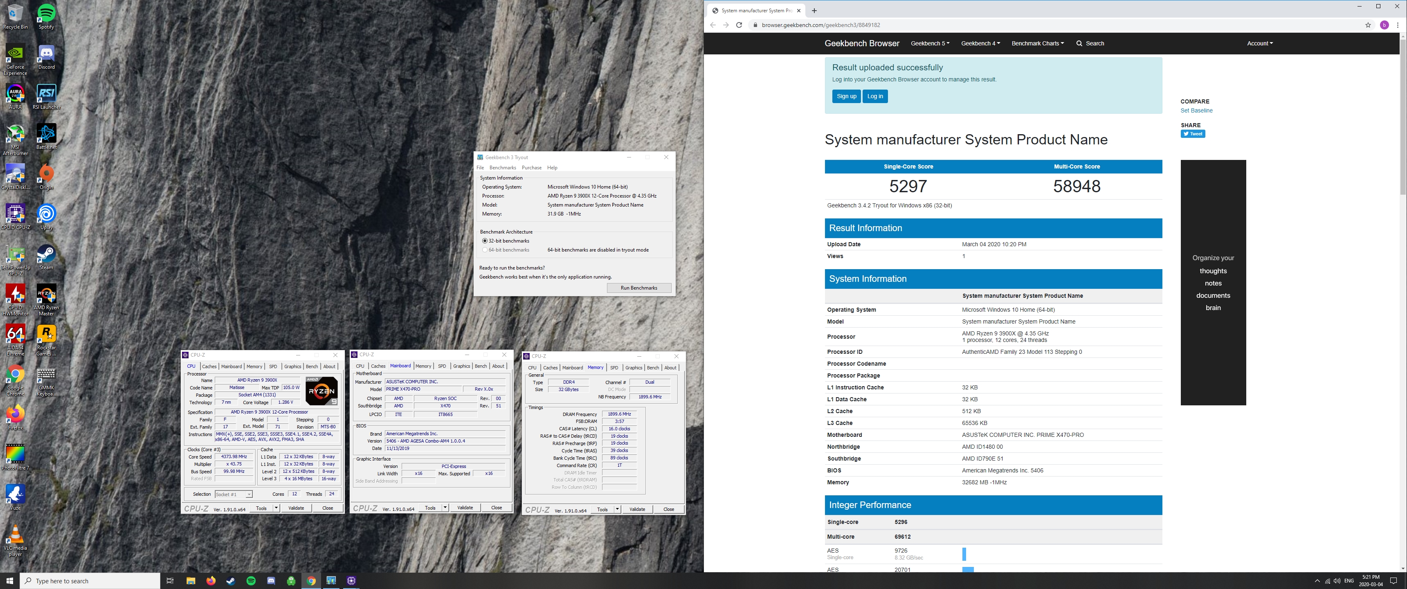Click the ENG language indicator
The width and height of the screenshot is (1407, 589).
pyautogui.click(x=1349, y=581)
